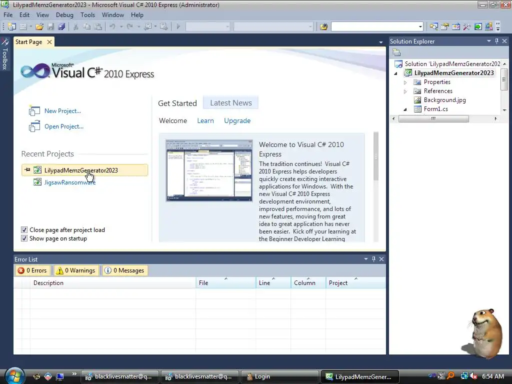
Task: Click the Save toolbar icon
Action: (x=50, y=26)
